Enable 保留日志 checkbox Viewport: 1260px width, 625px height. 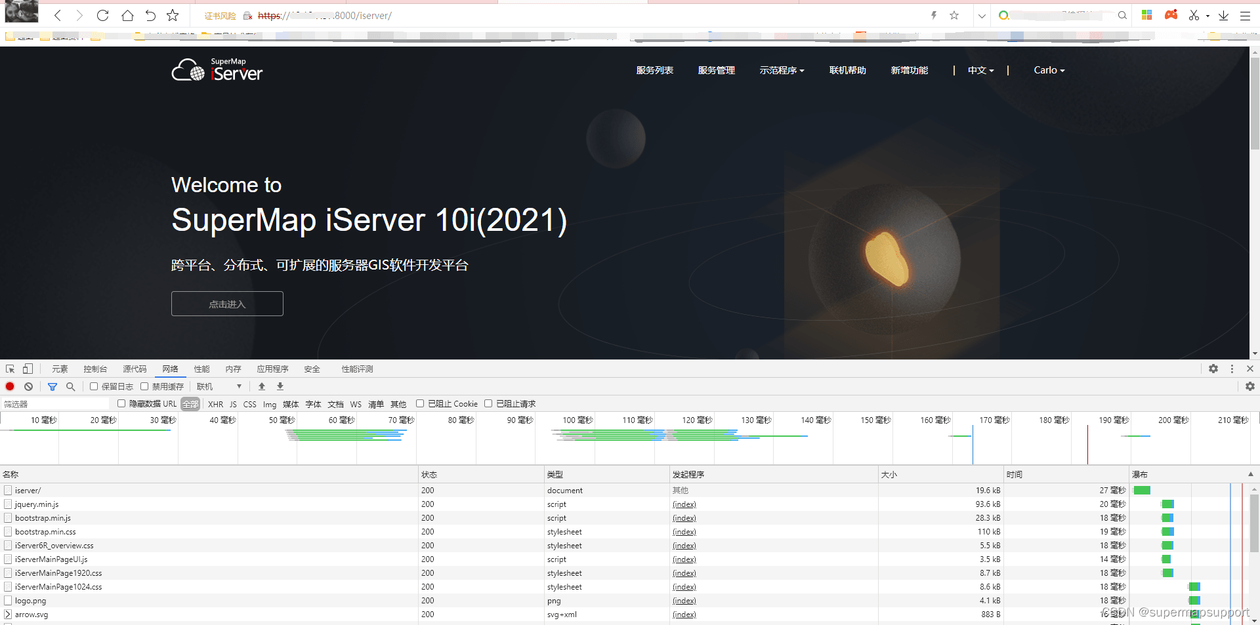click(94, 387)
